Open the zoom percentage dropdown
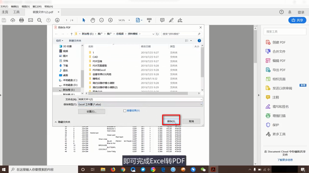This screenshot has width=309, height=173. 129,20
